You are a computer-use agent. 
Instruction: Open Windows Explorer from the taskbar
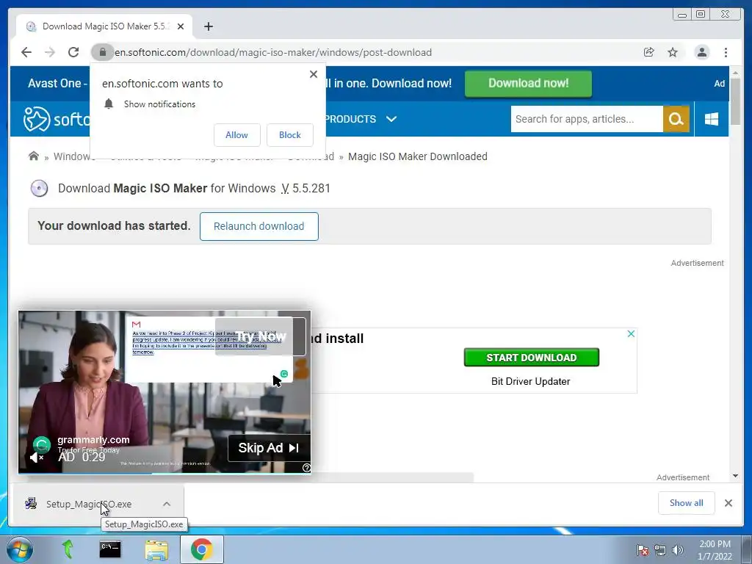pos(157,549)
